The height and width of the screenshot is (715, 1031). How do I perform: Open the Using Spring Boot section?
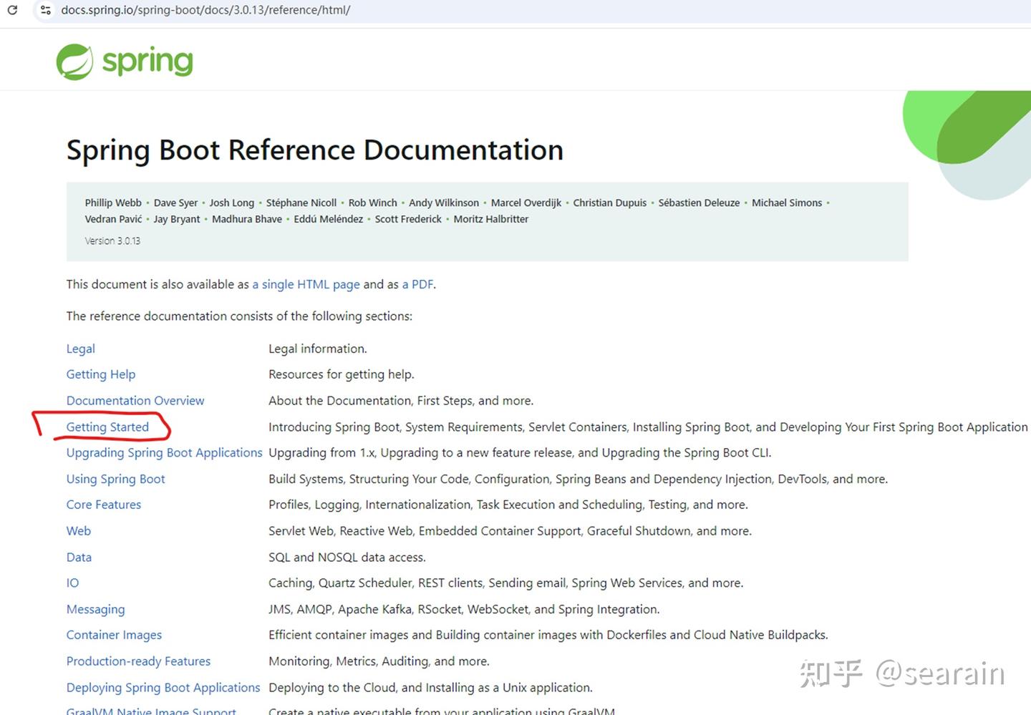click(115, 479)
